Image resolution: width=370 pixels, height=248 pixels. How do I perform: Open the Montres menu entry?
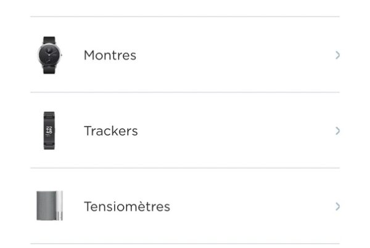(185, 55)
